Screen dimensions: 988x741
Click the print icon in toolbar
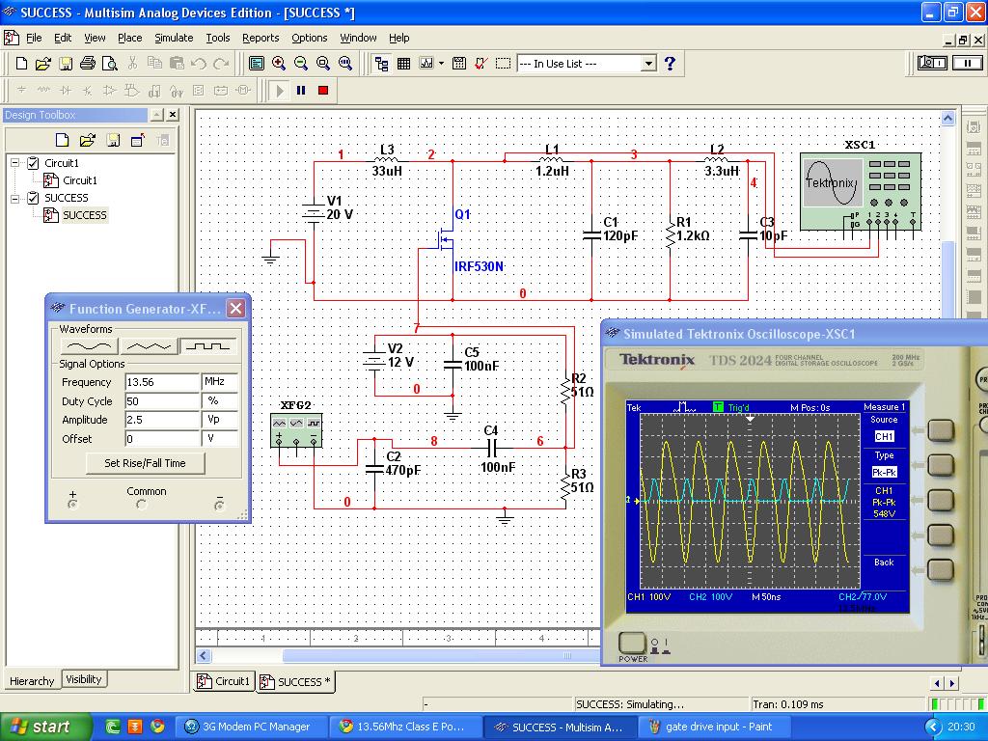coord(88,64)
